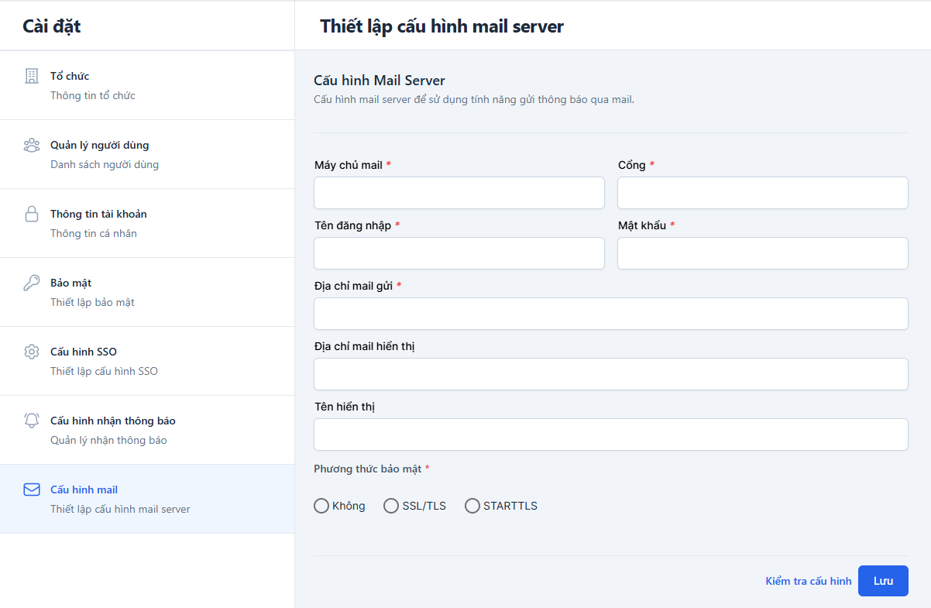The image size is (931, 608).
Task: Click into the Cổng port field
Action: [762, 193]
